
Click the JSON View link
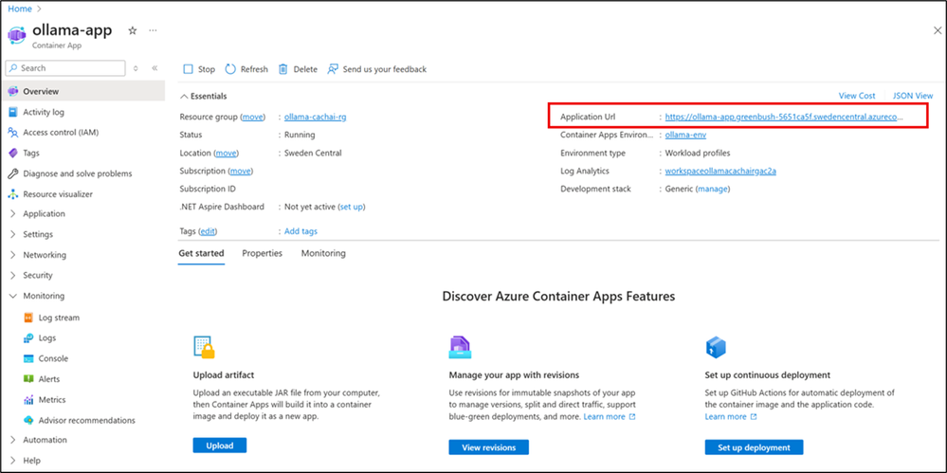[913, 96]
